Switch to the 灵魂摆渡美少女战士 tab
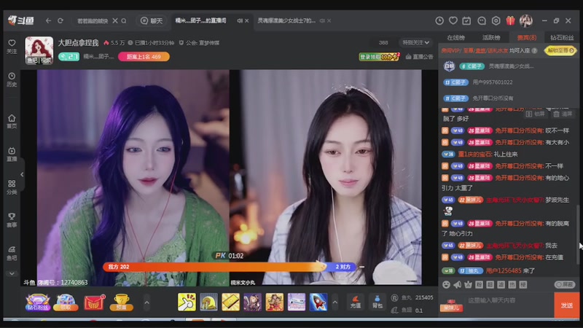Screen dimensions: 583x328 [x=286, y=21]
